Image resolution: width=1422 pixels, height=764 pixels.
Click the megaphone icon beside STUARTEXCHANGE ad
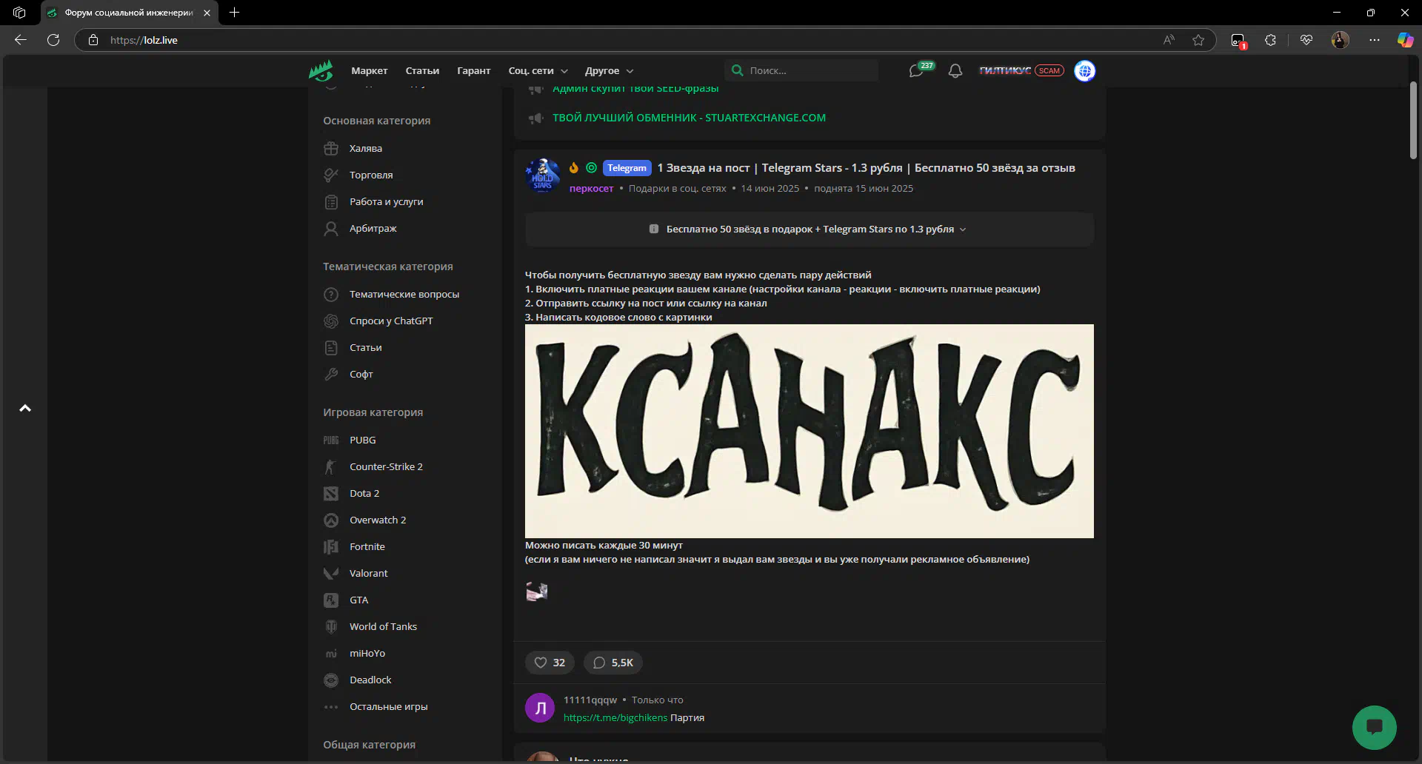pos(536,118)
